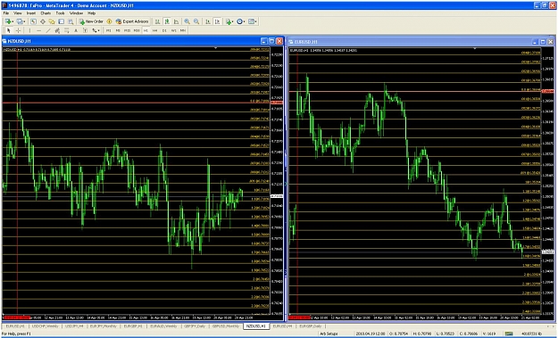Switch to GBPJPY,Daily chart tab
This screenshot has width=558, height=338.
point(195,326)
